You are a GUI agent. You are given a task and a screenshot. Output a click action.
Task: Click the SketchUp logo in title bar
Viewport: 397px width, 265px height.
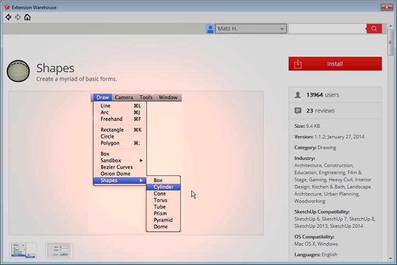(7, 7)
